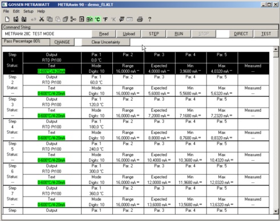Image resolution: width=280 pixels, height=221 pixels.
Task: Open help with the question mark icon
Action: (x=149, y=19)
